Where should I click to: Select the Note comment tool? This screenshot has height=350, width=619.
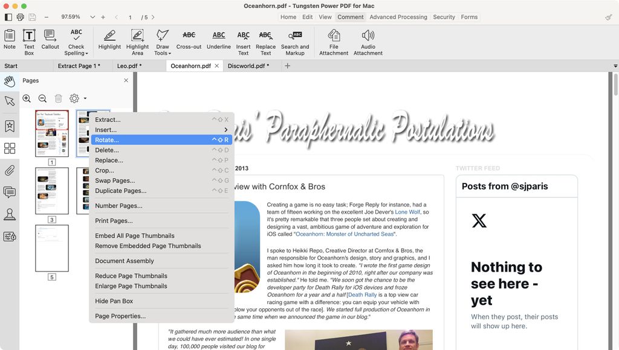click(9, 40)
